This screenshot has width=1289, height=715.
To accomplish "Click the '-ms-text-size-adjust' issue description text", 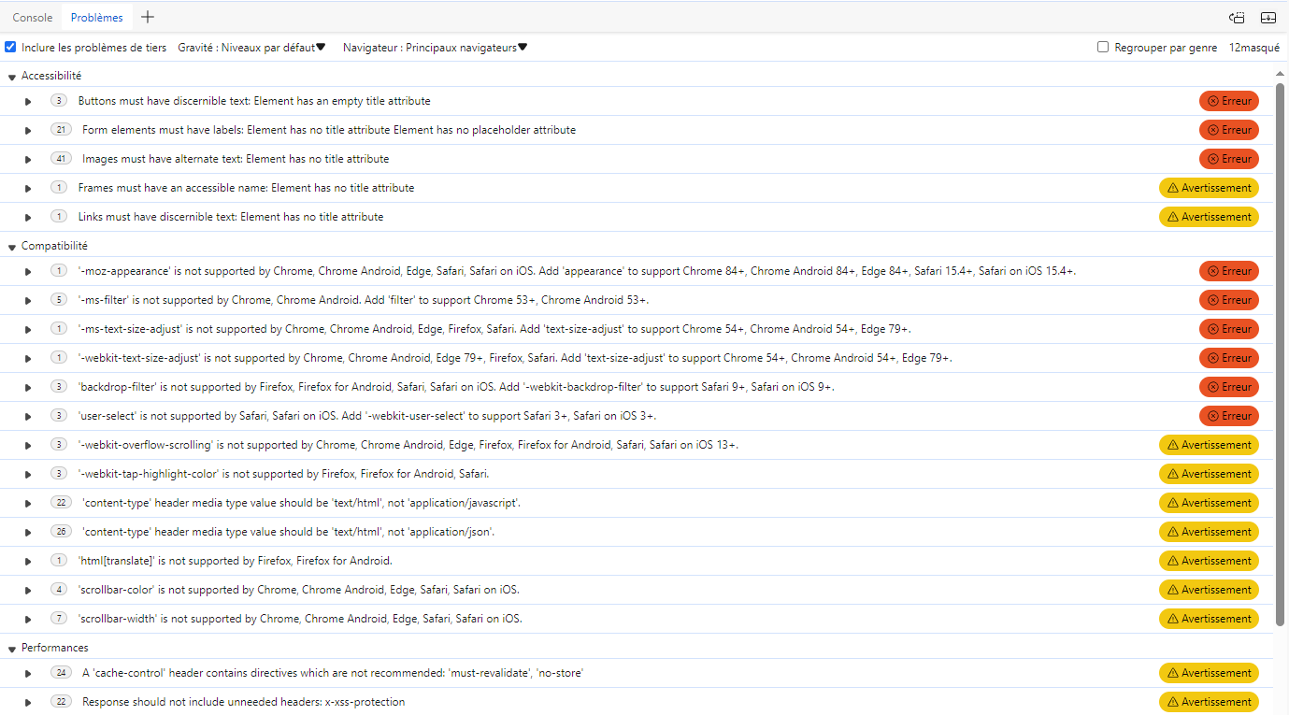I will pos(494,329).
